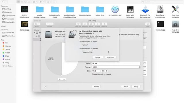Switch Finder to list view

tap(22, 2)
